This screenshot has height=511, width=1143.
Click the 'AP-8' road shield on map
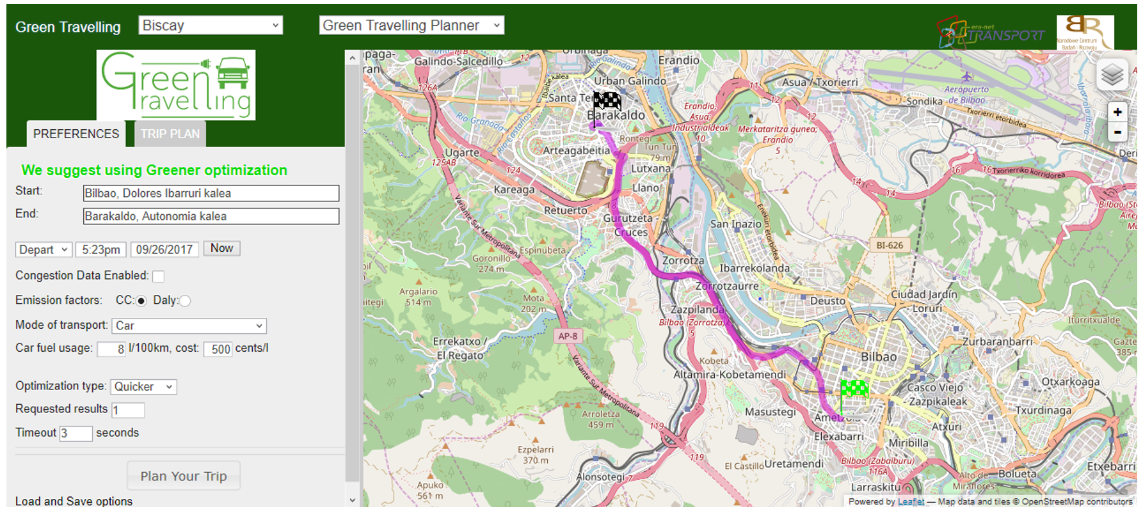click(568, 336)
